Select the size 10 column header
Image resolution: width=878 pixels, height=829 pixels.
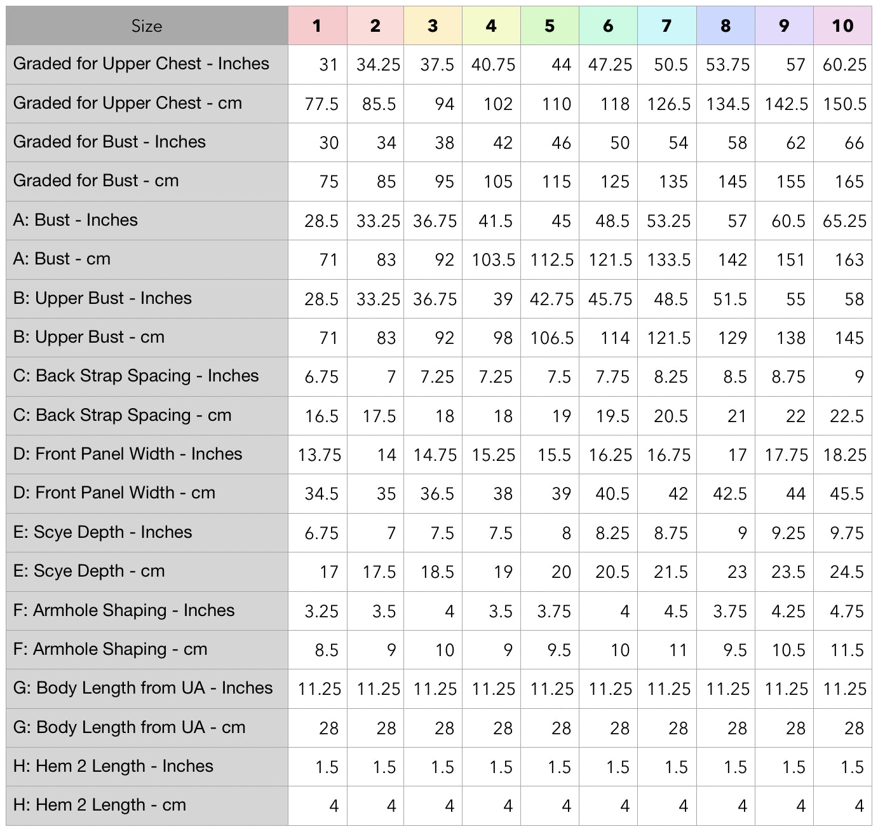[x=842, y=26]
